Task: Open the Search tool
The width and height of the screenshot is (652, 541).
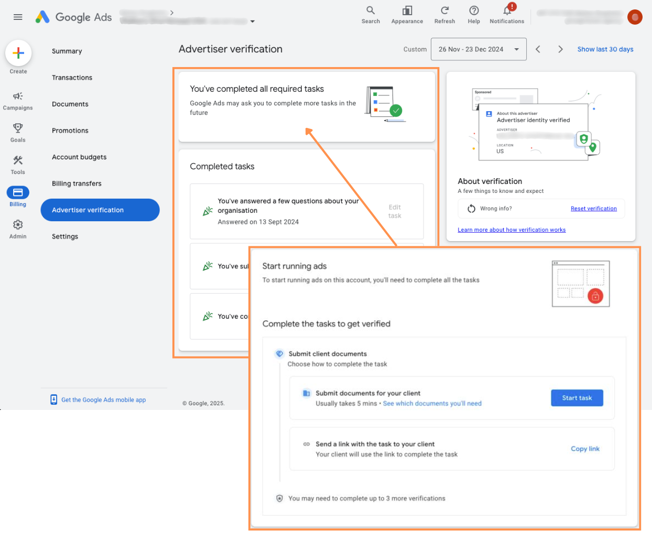Action: pos(371,15)
